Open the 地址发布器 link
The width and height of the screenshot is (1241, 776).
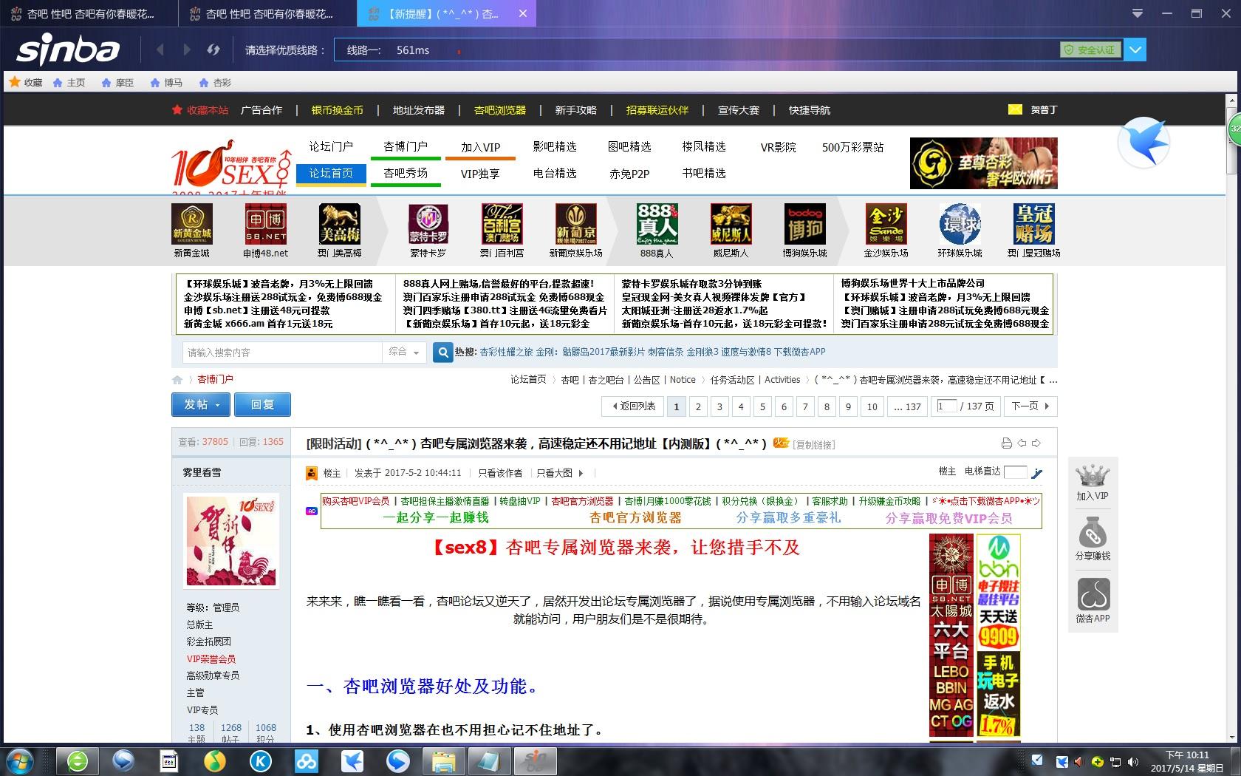[x=419, y=110]
